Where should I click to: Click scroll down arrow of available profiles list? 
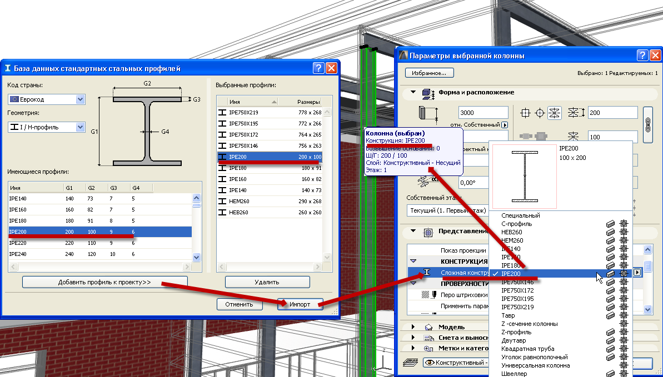pos(196,257)
